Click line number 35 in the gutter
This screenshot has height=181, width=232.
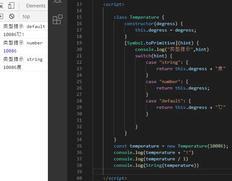coord(79,146)
